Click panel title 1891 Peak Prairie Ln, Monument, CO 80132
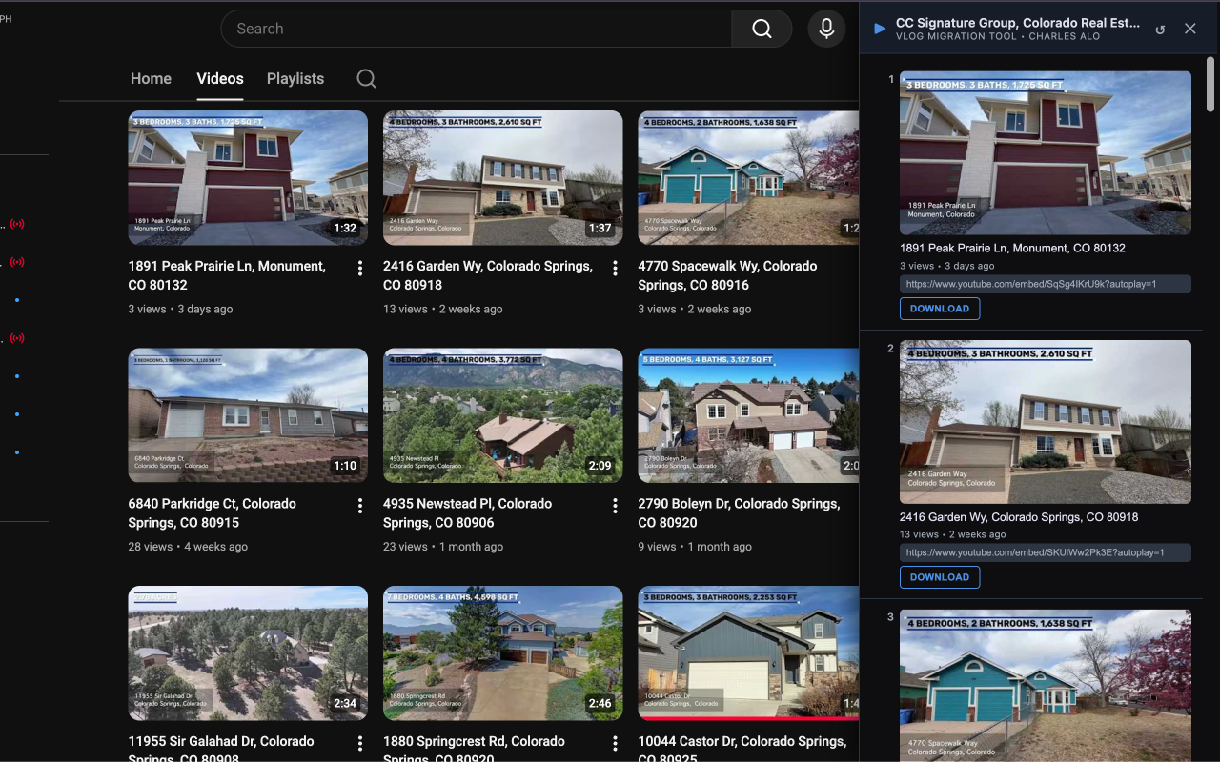1220x762 pixels. [x=1012, y=248]
